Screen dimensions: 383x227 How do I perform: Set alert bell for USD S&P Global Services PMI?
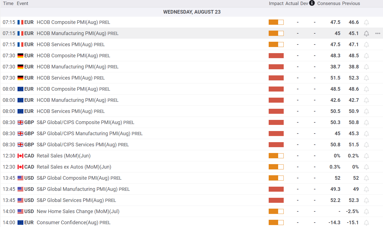[x=367, y=200]
